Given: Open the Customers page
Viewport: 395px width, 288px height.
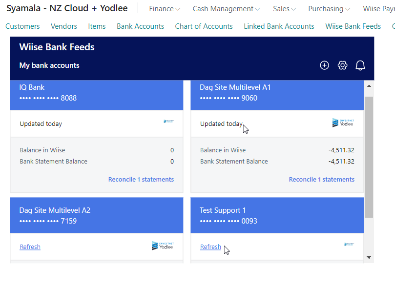Looking at the screenshot, I should (22, 26).
